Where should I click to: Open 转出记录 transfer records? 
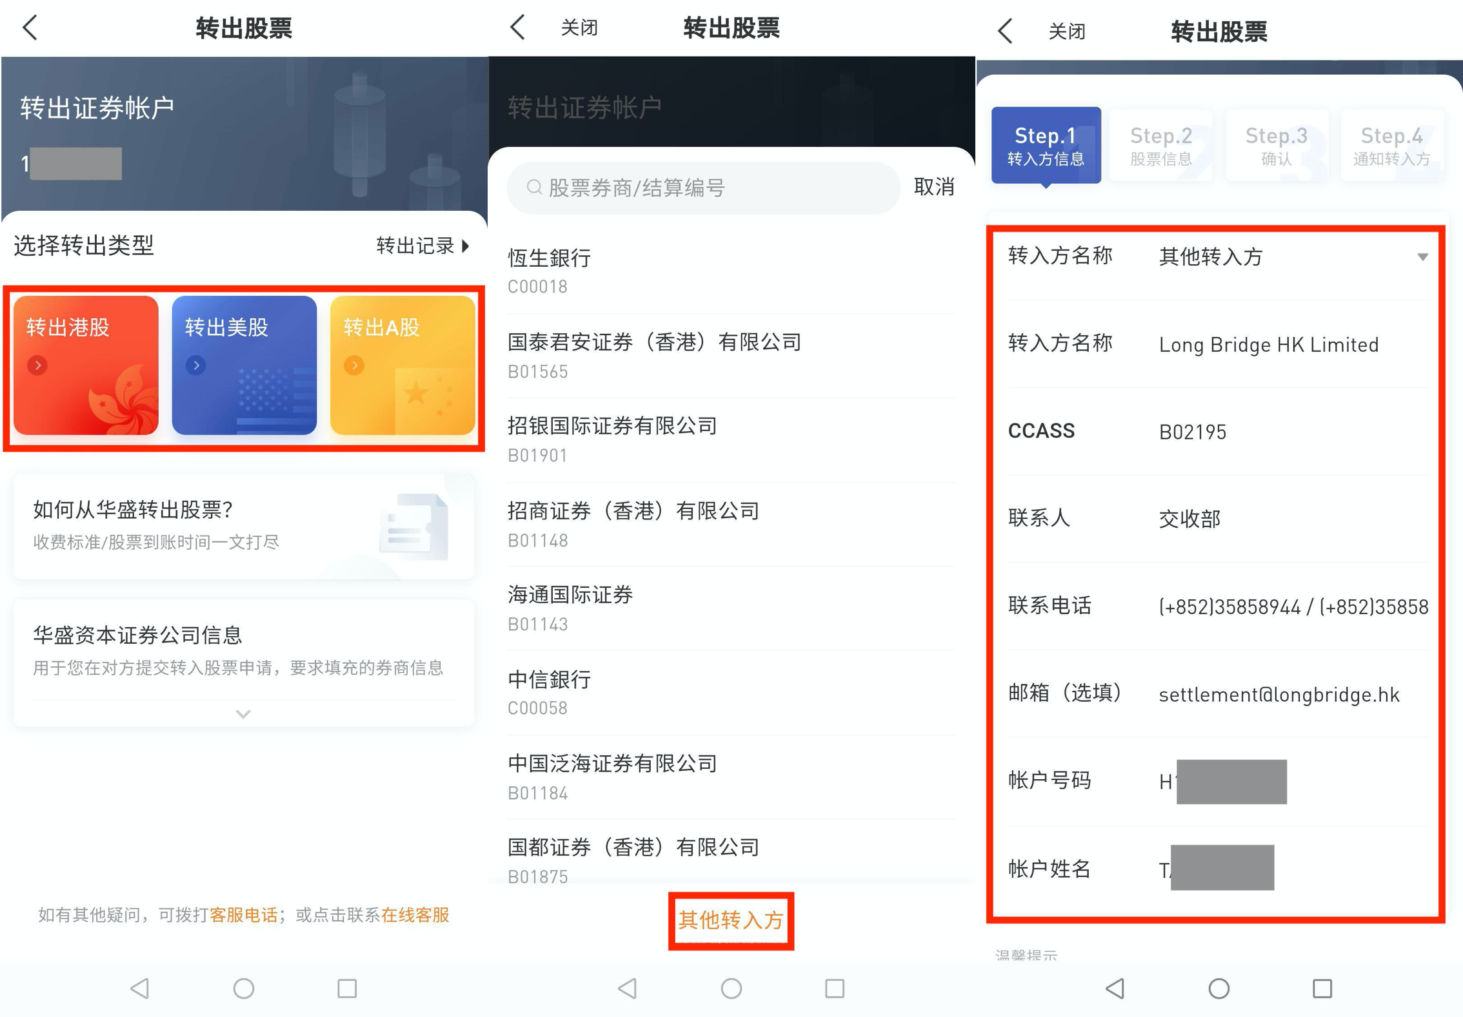coord(423,246)
